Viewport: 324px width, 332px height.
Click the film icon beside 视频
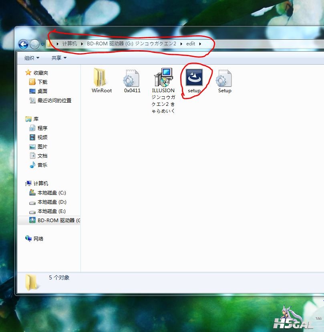click(x=32, y=137)
